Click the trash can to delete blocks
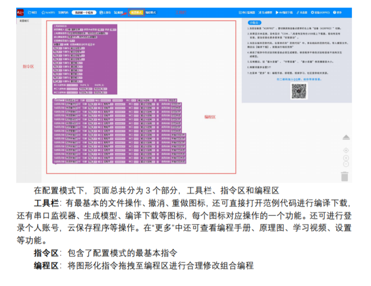This screenshot has width=371, height=286. click(345, 177)
